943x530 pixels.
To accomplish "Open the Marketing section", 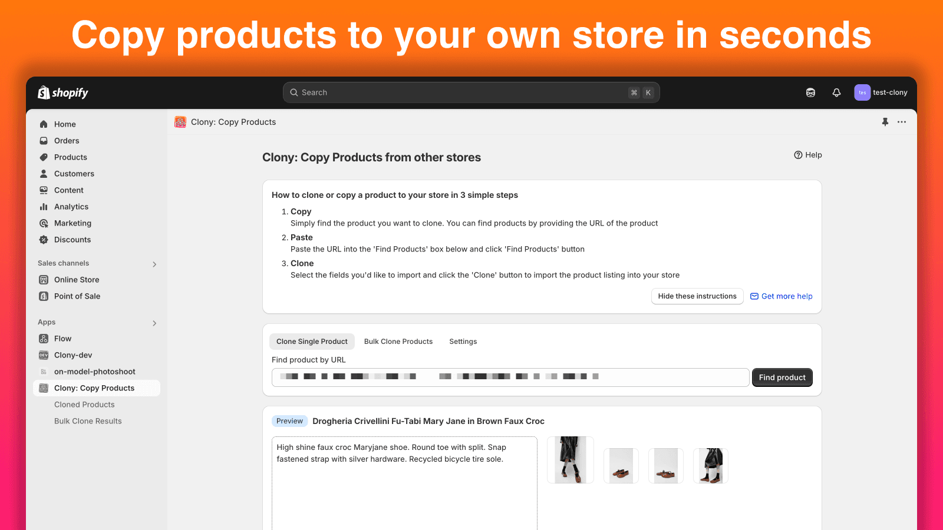I will coord(72,223).
